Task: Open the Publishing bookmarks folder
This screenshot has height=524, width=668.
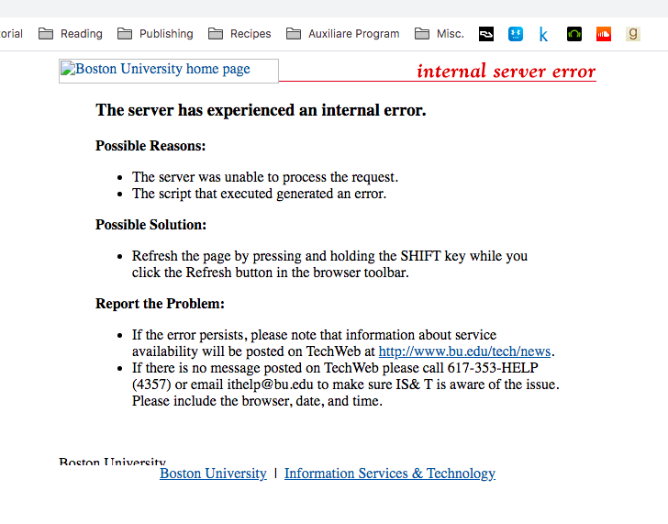Action: [x=155, y=34]
